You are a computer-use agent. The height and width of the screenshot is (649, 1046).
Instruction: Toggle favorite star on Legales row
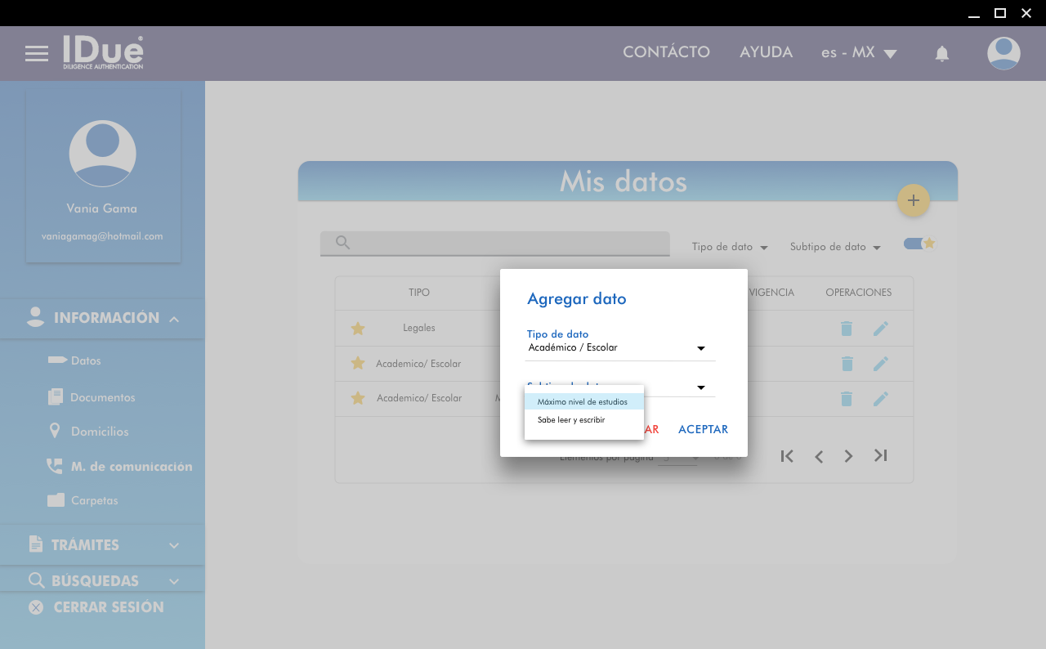(x=357, y=329)
